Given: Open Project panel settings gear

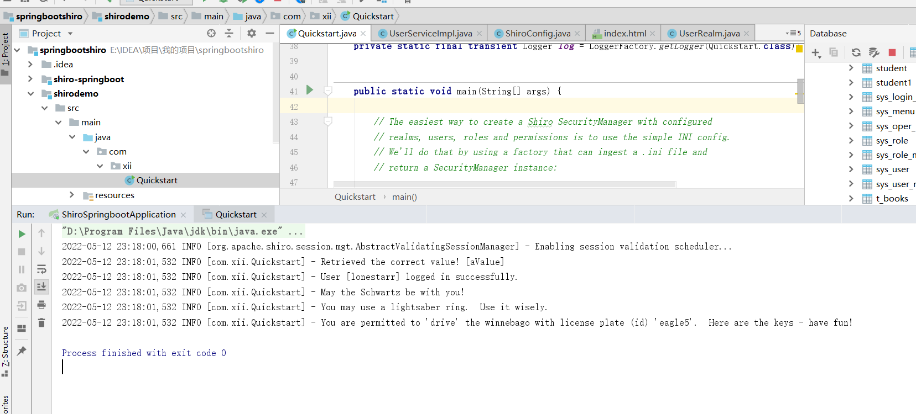Looking at the screenshot, I should [252, 33].
